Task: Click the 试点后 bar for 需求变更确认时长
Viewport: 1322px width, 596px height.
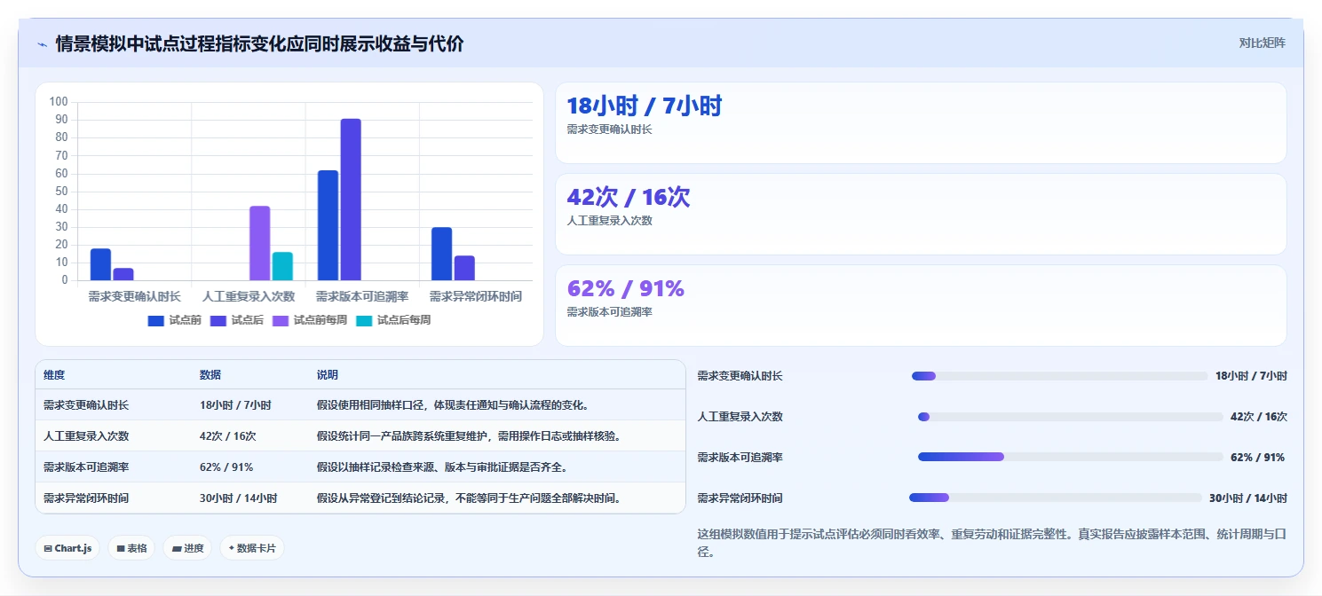Action: (123, 274)
